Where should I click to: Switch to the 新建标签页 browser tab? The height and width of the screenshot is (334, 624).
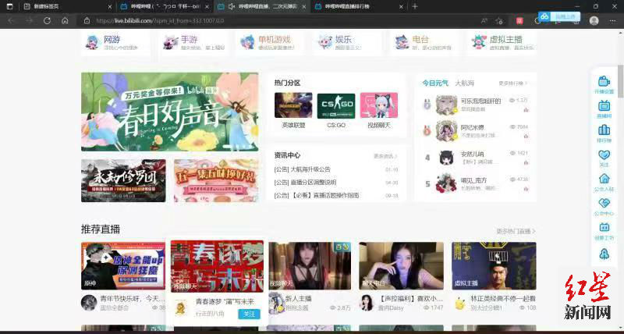[67, 7]
